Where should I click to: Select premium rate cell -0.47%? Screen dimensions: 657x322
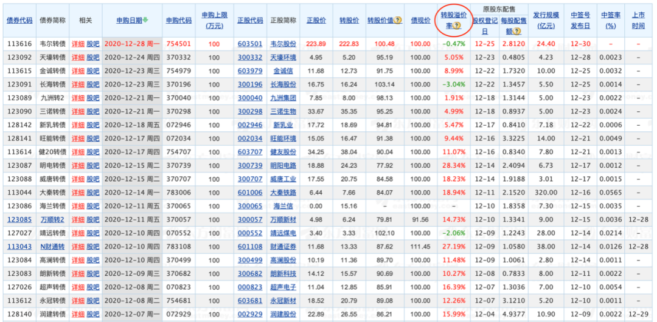(454, 44)
